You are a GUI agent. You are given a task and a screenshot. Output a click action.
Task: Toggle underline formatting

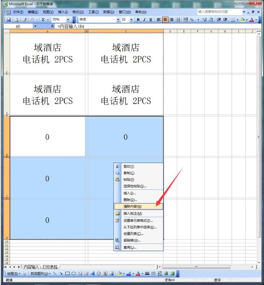(151, 19)
